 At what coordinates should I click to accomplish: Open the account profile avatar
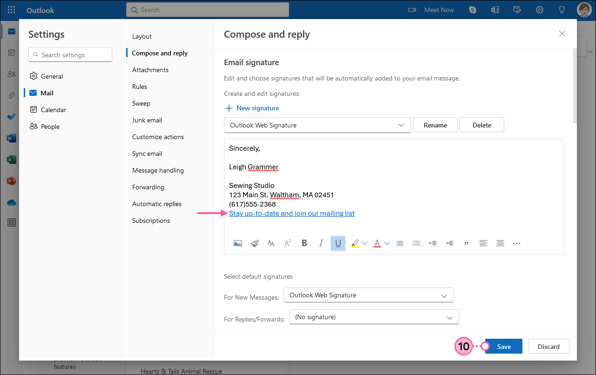pos(584,10)
